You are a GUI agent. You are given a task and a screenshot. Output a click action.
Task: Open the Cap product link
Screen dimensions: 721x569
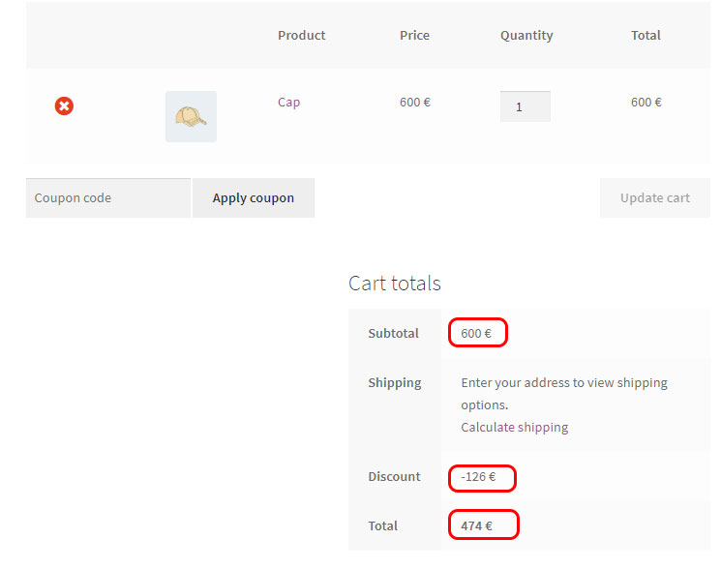pos(288,102)
